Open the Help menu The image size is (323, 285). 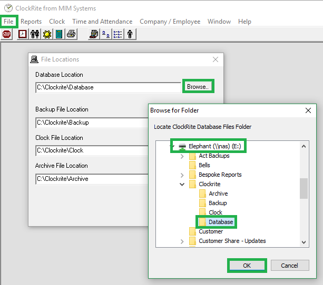click(x=244, y=22)
